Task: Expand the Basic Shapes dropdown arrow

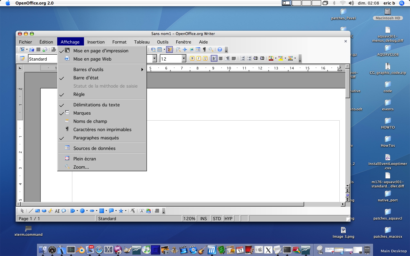Action: (77, 211)
